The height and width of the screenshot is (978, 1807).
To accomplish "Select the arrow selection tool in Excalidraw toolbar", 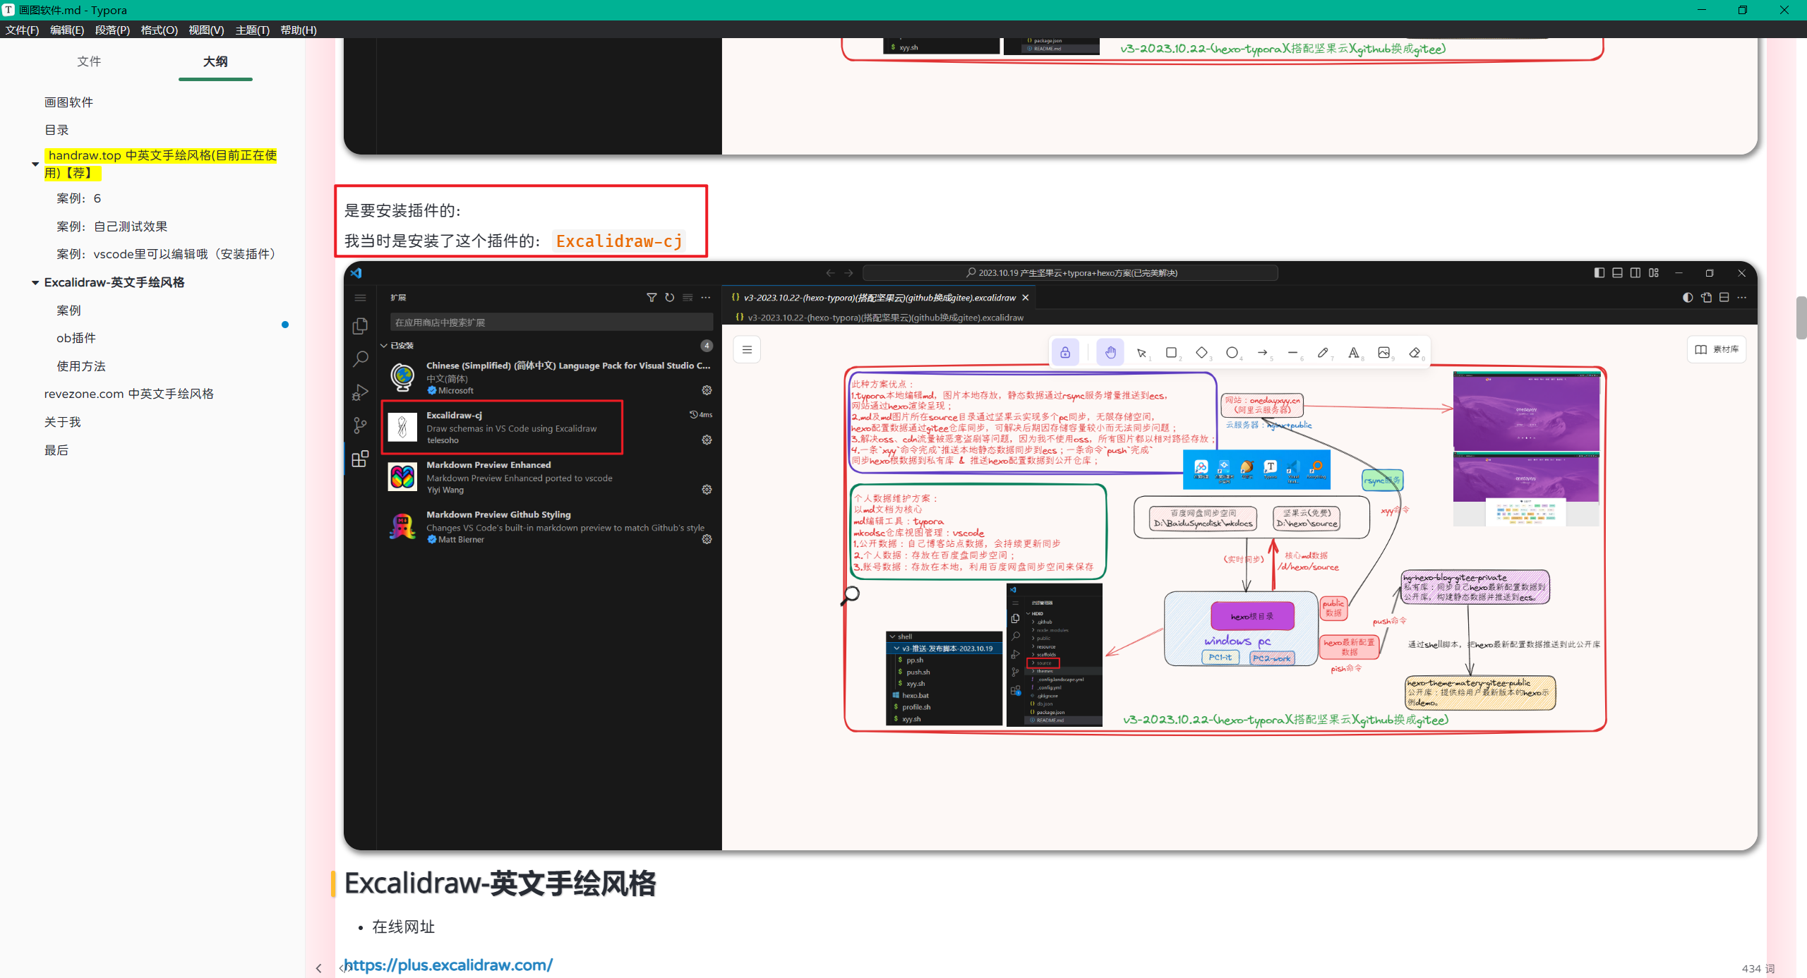I will [1141, 352].
